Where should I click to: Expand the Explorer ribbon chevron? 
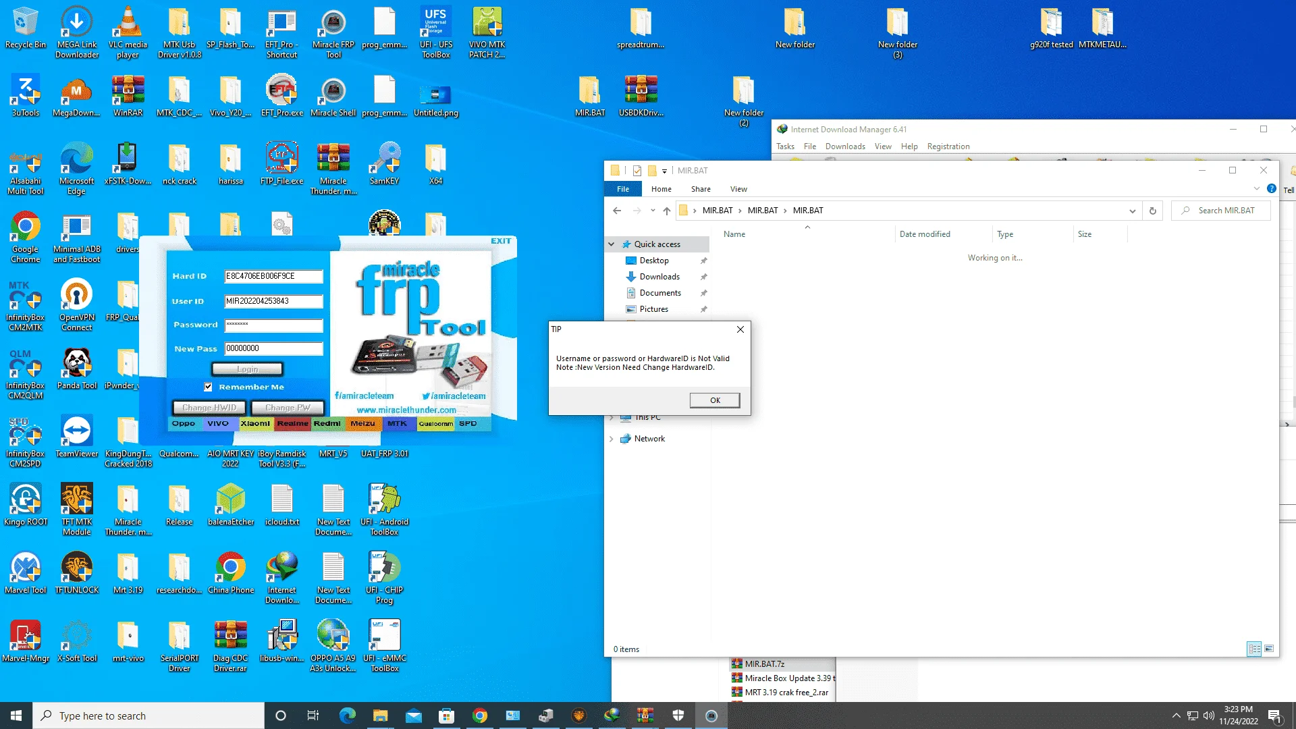coord(1256,189)
